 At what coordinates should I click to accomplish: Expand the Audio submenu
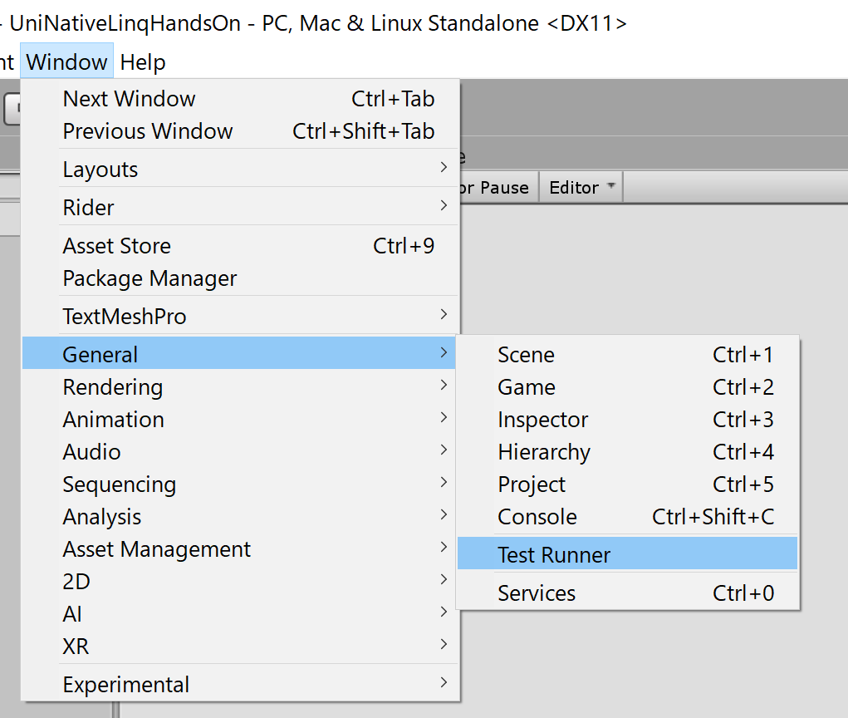click(x=92, y=452)
